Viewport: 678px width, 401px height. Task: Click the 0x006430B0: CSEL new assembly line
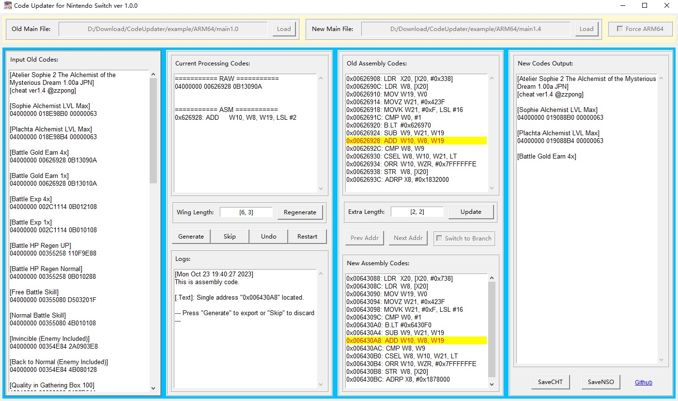click(x=402, y=356)
